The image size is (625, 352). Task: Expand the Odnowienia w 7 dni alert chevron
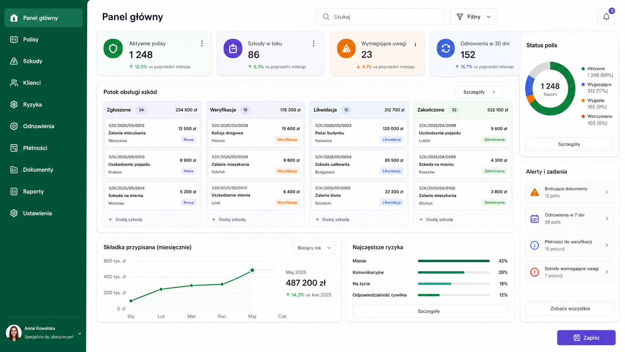(x=607, y=218)
